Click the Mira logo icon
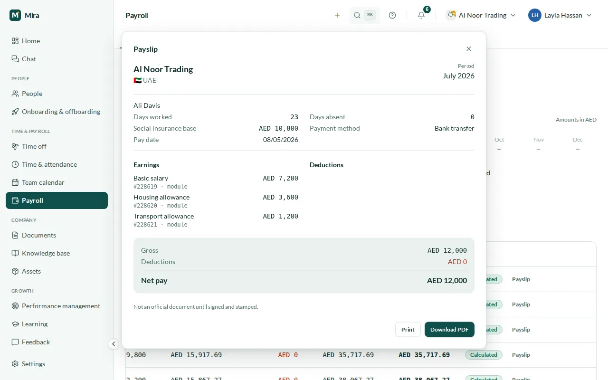This screenshot has height=380, width=608. tap(15, 15)
